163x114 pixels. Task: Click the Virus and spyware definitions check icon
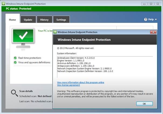[15, 62]
